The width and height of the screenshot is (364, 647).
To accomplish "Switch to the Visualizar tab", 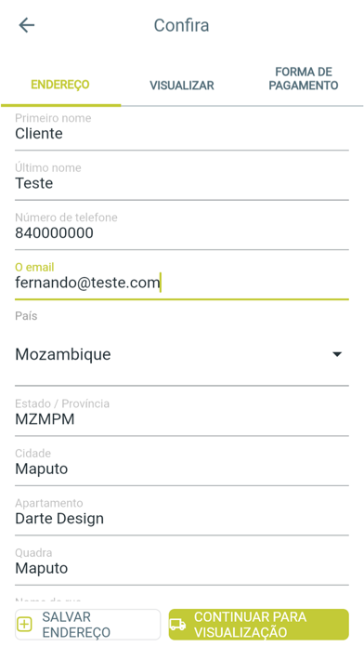I will [182, 86].
